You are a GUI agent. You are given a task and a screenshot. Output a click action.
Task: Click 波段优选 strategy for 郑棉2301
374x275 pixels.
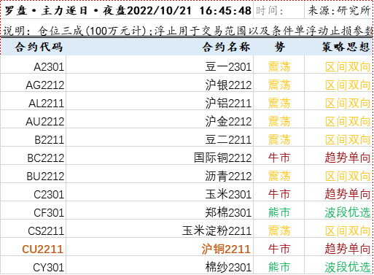[x=348, y=212]
